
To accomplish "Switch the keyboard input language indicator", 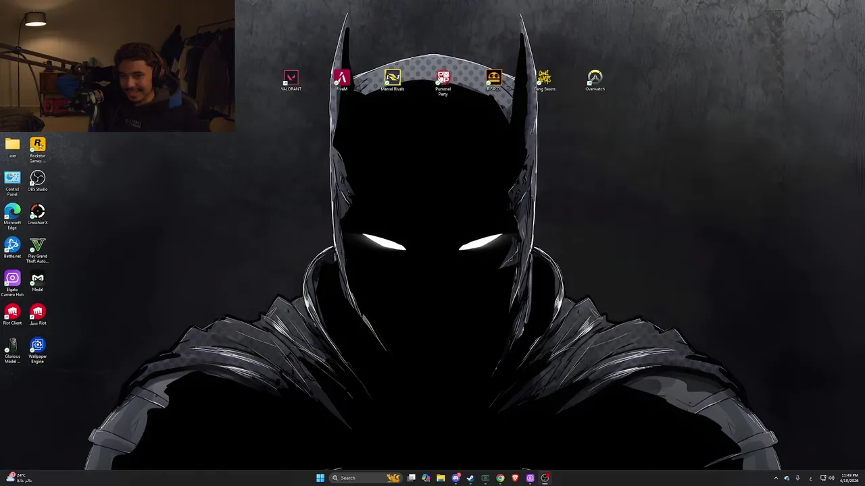I will pyautogui.click(x=810, y=478).
